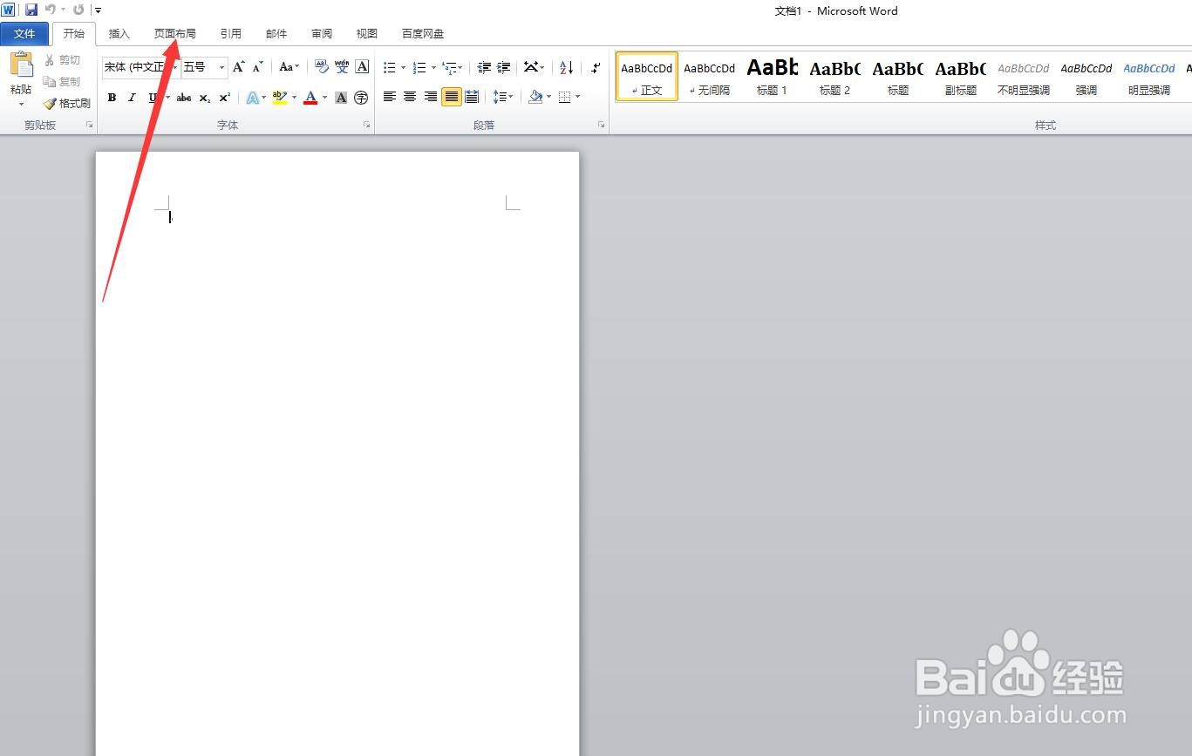Click the Text Highlight Color icon

point(279,98)
